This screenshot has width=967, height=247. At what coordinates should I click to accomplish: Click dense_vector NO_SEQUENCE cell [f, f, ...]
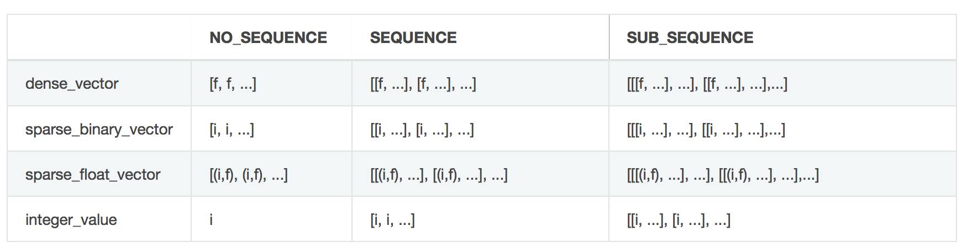(233, 84)
